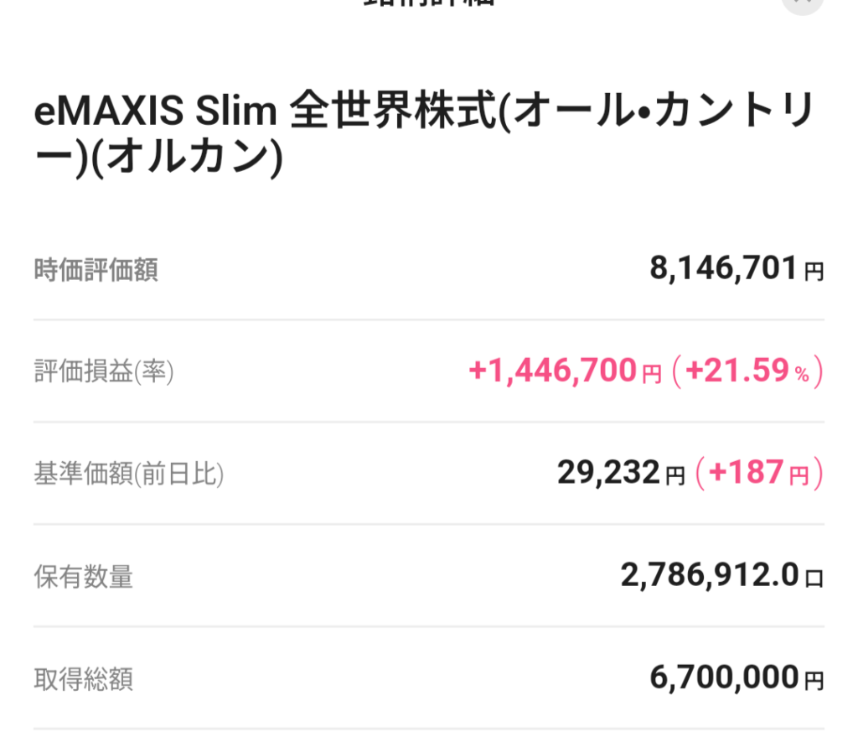The image size is (858, 737).
Task: Select the 評価損益(率) label
Action: (104, 371)
